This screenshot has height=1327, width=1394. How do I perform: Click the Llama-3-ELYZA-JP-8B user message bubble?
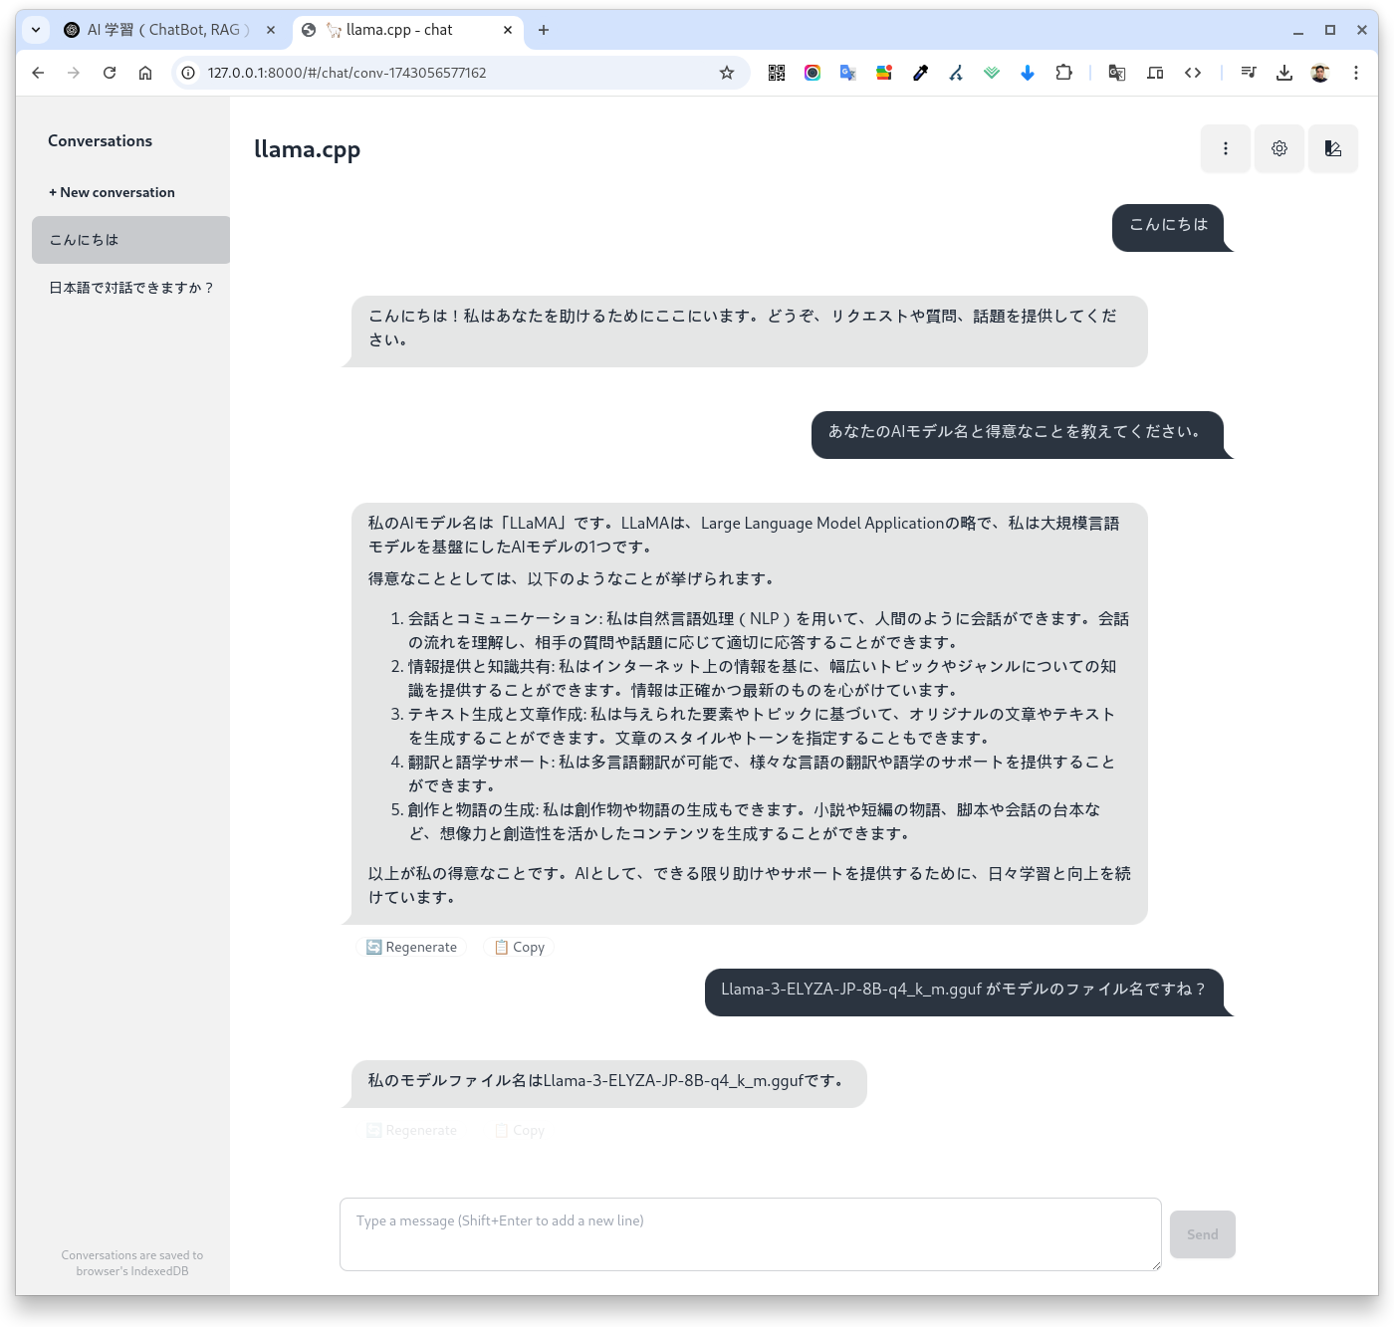coord(964,992)
